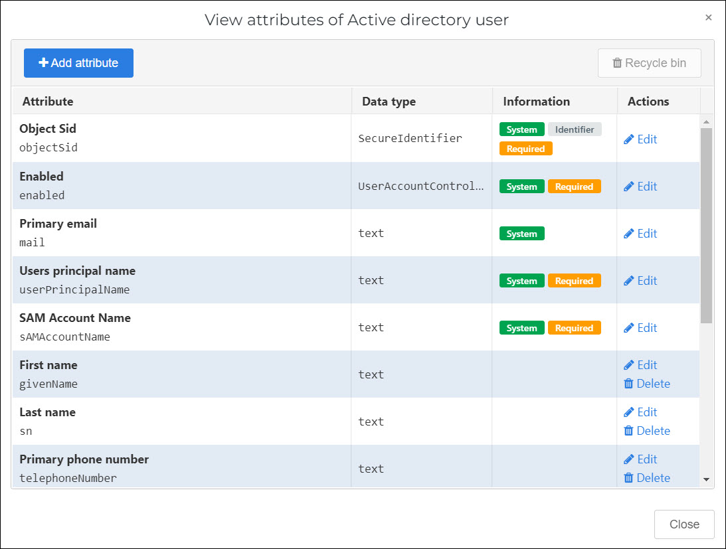Viewport: 726px width, 549px height.
Task: Edit the Object Sid attribute
Action: [x=640, y=139]
